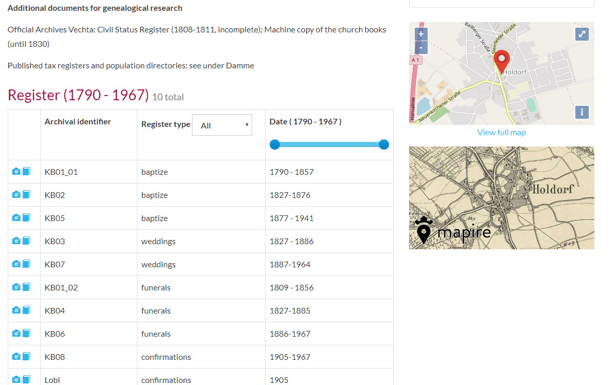Show map info attribution button
Viewport: 616px width, 385px height.
[x=582, y=112]
